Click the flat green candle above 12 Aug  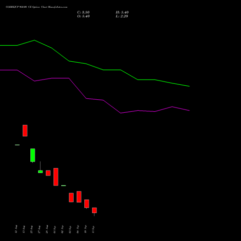17,145
